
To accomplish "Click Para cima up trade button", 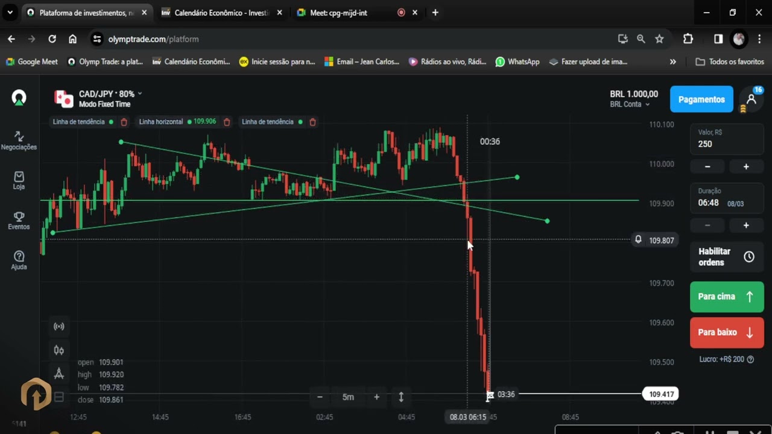I will 727,297.
